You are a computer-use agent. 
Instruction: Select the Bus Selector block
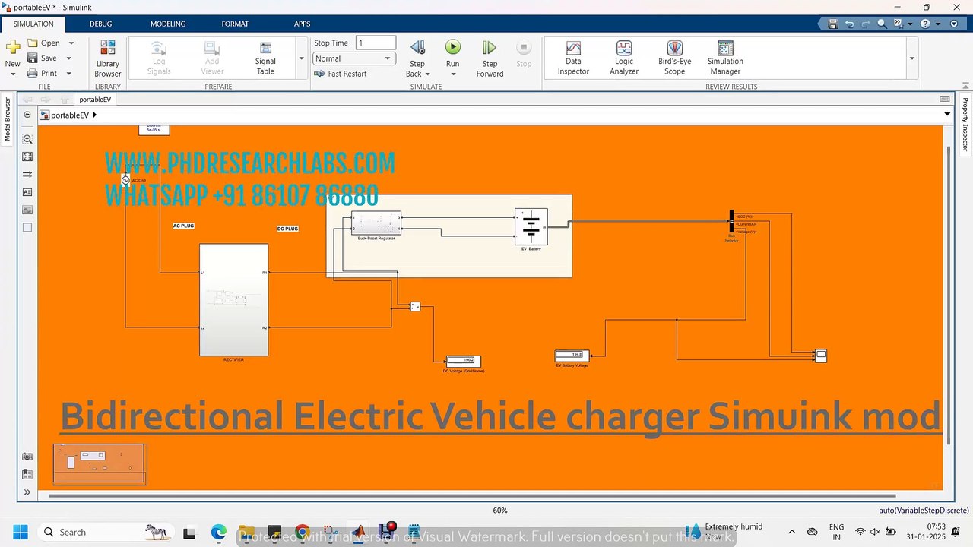[x=732, y=222]
